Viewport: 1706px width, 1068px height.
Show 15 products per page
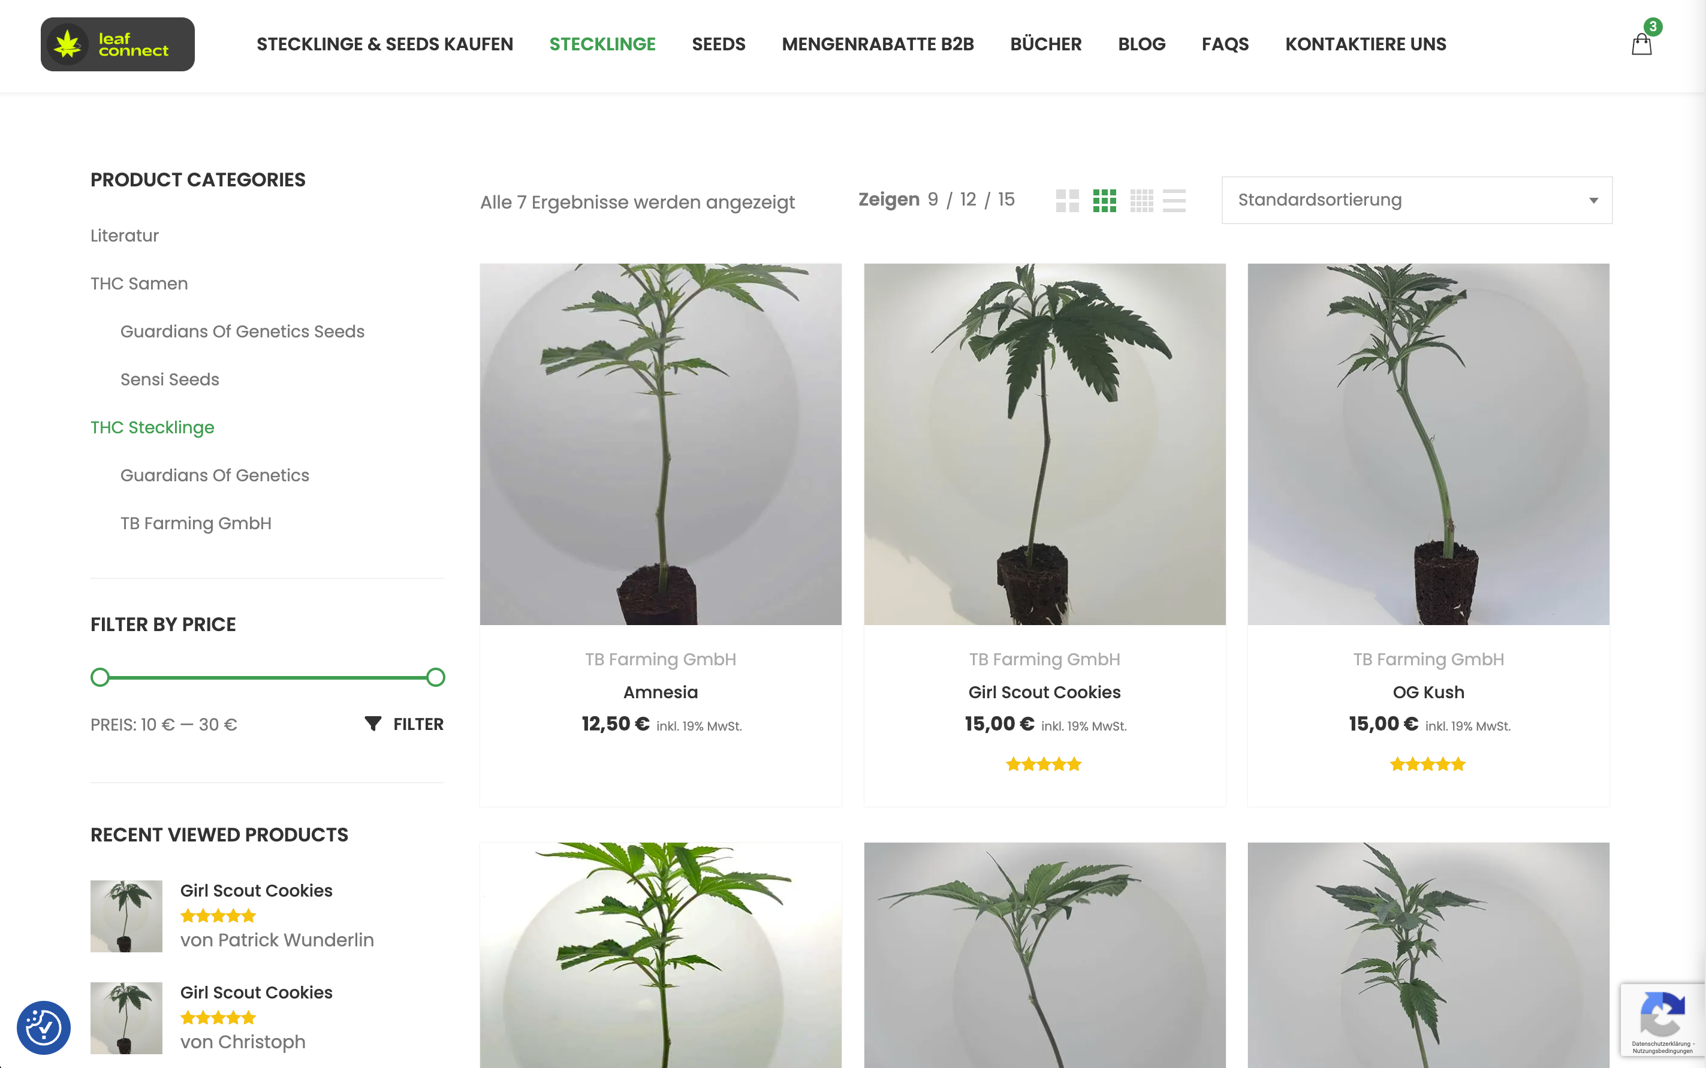1006,200
